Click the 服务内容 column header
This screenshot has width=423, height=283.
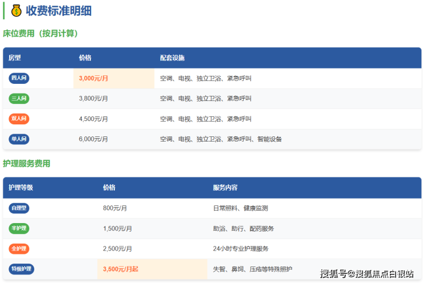point(225,188)
